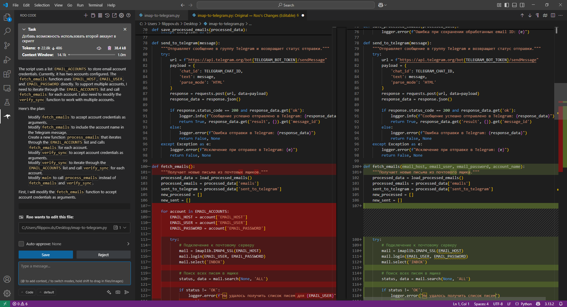Open Copilot icon in title bar

(381, 5)
